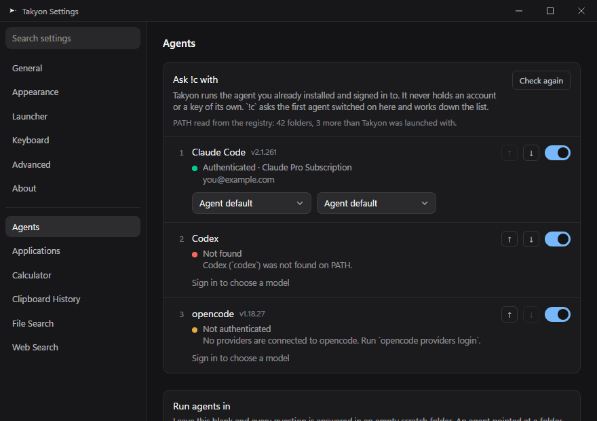Maximize the Takyon Settings window
The image size is (597, 421).
pos(550,11)
